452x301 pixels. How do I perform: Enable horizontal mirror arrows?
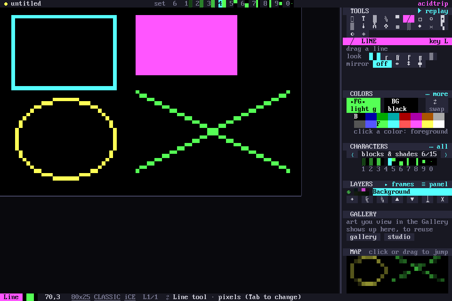pyautogui.click(x=397, y=63)
